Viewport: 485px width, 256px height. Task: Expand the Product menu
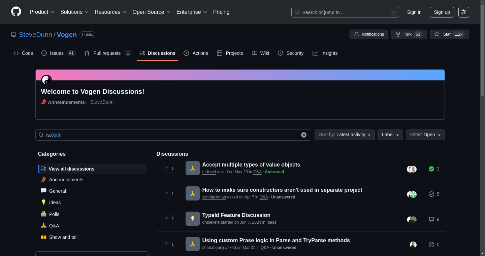click(x=42, y=12)
